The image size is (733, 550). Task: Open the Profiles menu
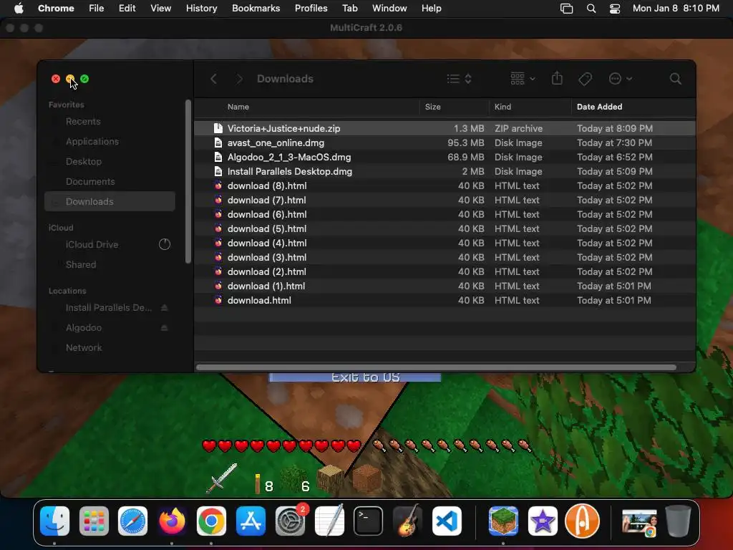point(311,9)
